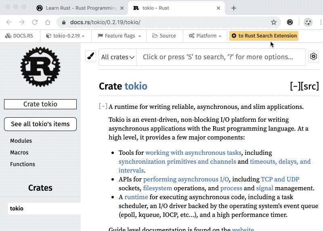
Task: Open a new browser tab
Action: [x=234, y=8]
